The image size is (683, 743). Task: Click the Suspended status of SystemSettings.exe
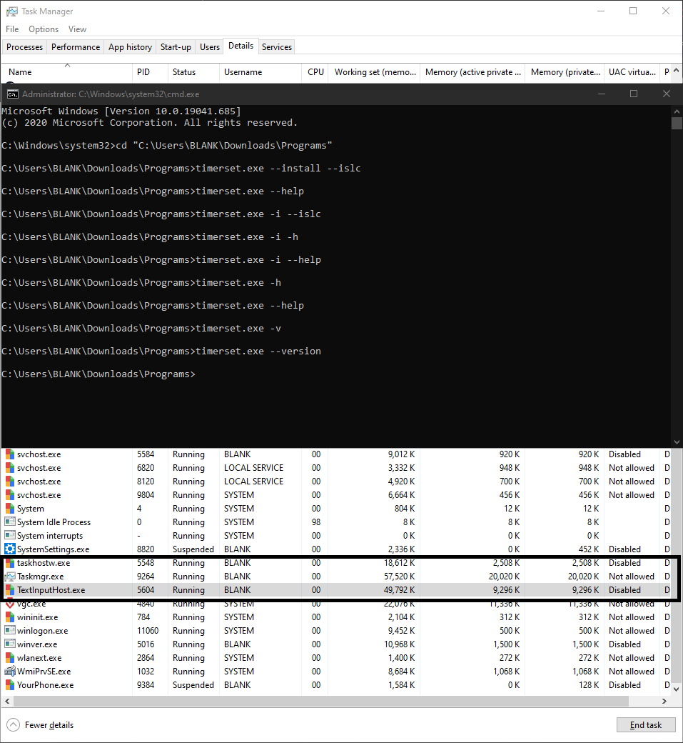tap(193, 549)
